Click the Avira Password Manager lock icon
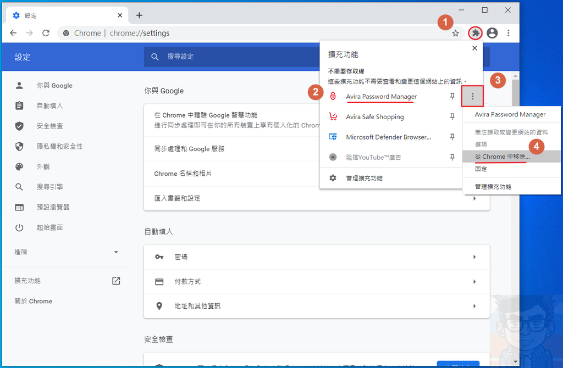 333,96
